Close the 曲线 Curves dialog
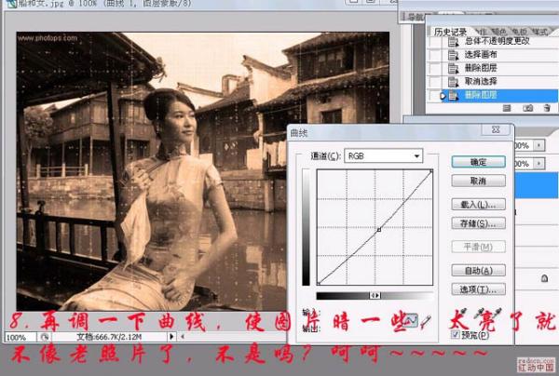 point(496,130)
